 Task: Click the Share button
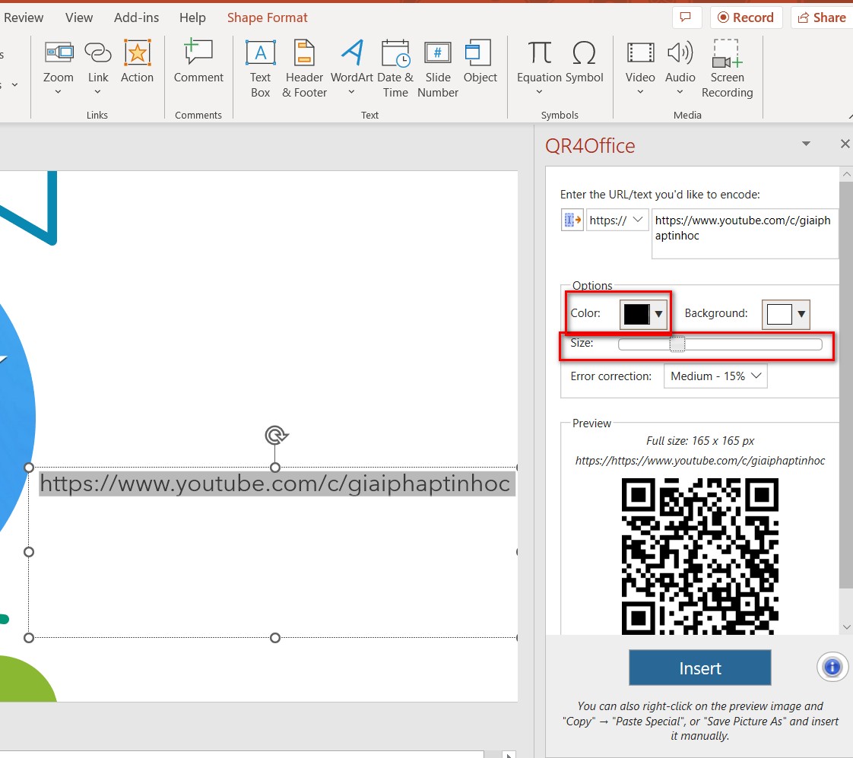821,17
